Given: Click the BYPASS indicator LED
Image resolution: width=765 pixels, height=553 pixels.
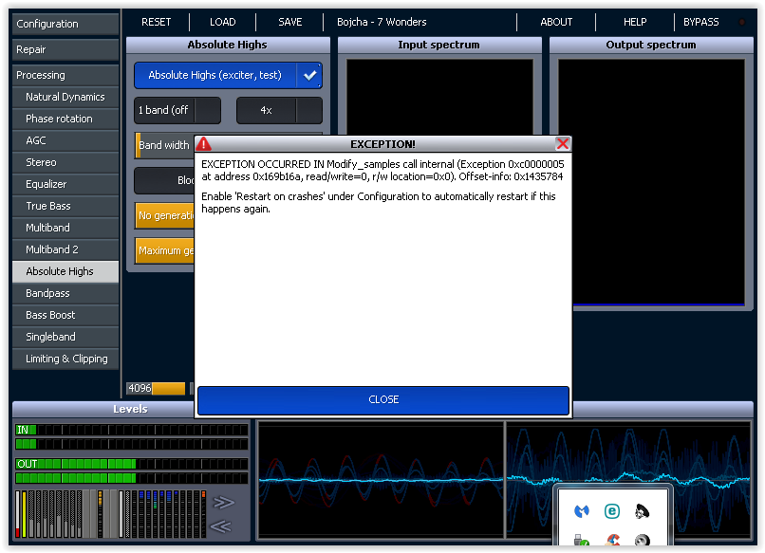Looking at the screenshot, I should click(742, 22).
